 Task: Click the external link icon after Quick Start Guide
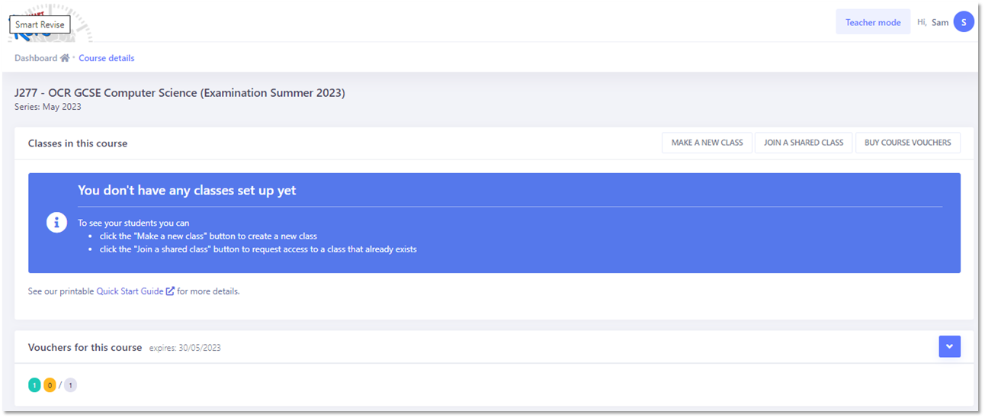[170, 291]
